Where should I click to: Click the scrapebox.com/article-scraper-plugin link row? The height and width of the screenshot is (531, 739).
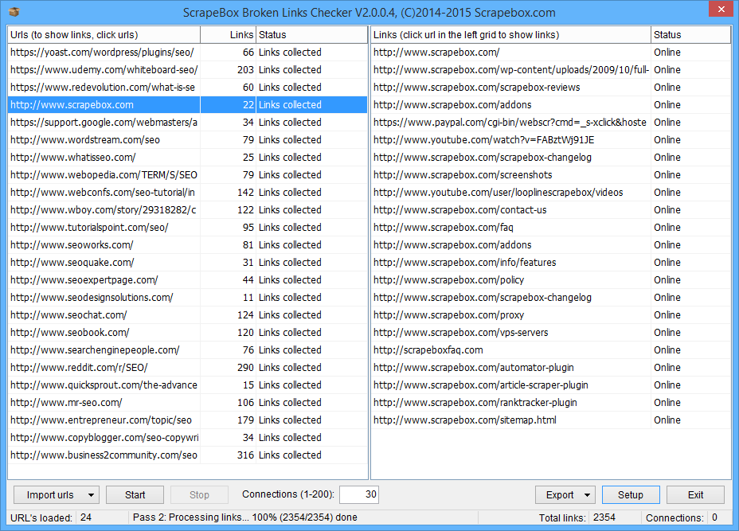point(550,385)
